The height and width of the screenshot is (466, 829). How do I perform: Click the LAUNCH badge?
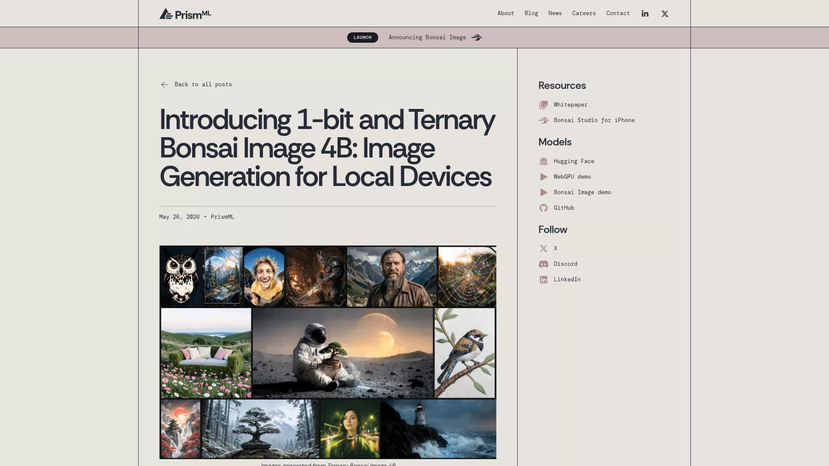(363, 38)
